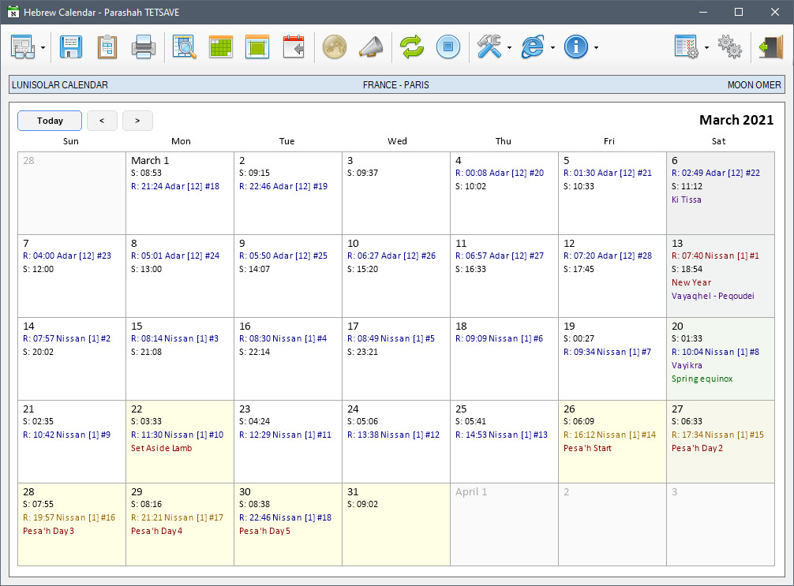Click the application icon in title bar
794x586 pixels.
(x=13, y=12)
